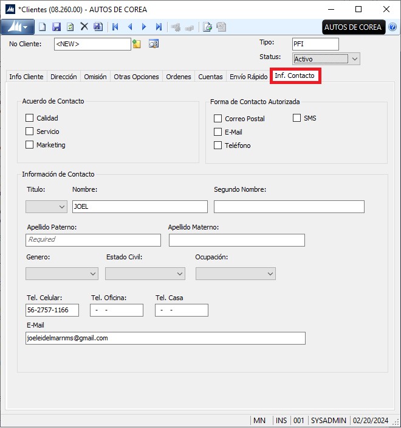Enable the Calidad checkbox

click(x=29, y=118)
